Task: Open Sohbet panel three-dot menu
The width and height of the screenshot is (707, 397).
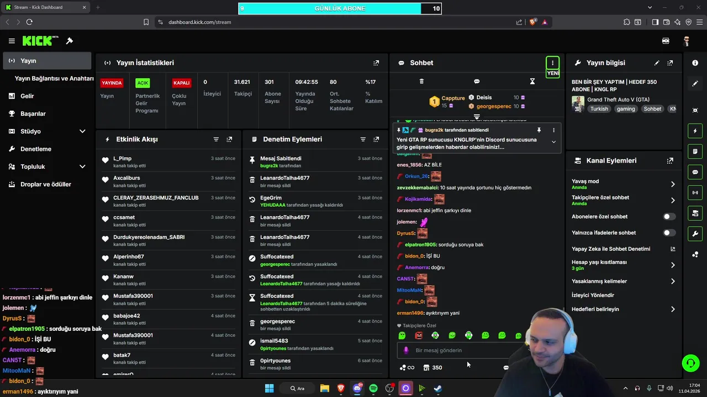Action: tap(552, 63)
